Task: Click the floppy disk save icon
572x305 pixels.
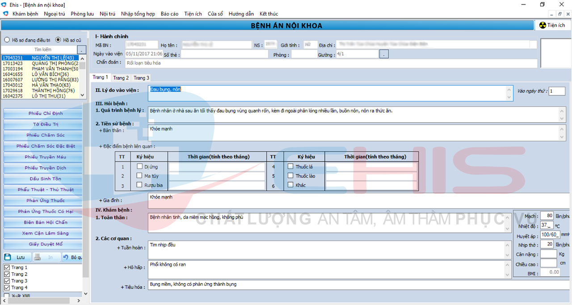Action: tap(8, 257)
